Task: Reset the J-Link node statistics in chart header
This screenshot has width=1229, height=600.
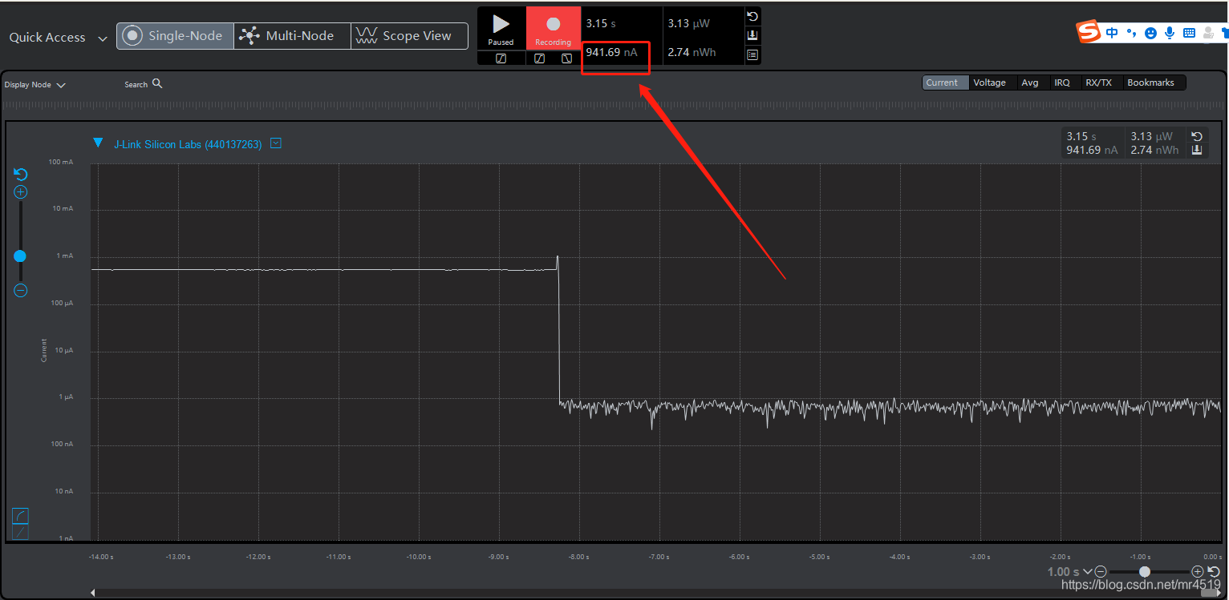Action: tap(1197, 137)
